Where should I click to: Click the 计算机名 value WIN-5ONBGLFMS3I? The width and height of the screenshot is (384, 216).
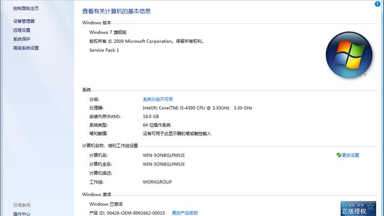coord(164,155)
